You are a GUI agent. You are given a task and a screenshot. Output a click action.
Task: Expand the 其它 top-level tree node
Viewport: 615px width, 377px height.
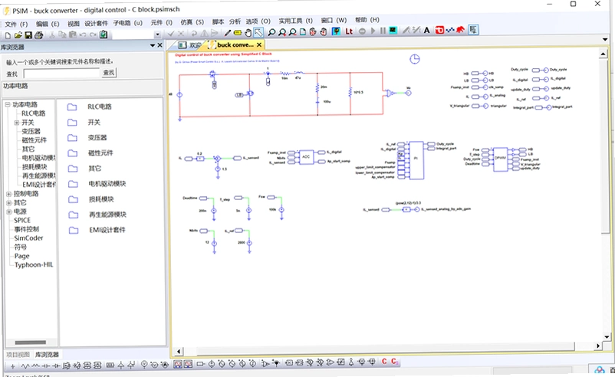point(8,203)
